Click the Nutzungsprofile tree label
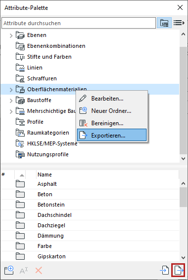This screenshot has width=188, height=280. pos(48,154)
